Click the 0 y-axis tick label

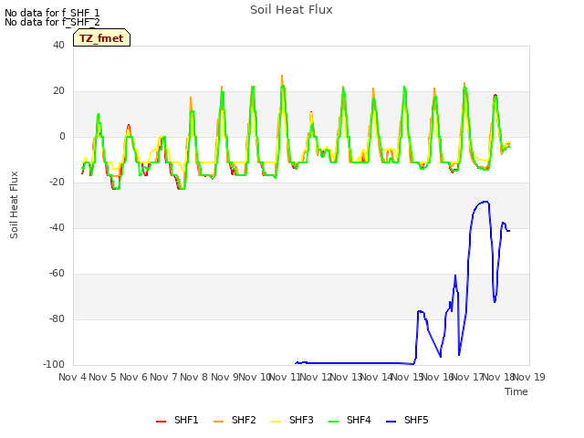point(62,137)
